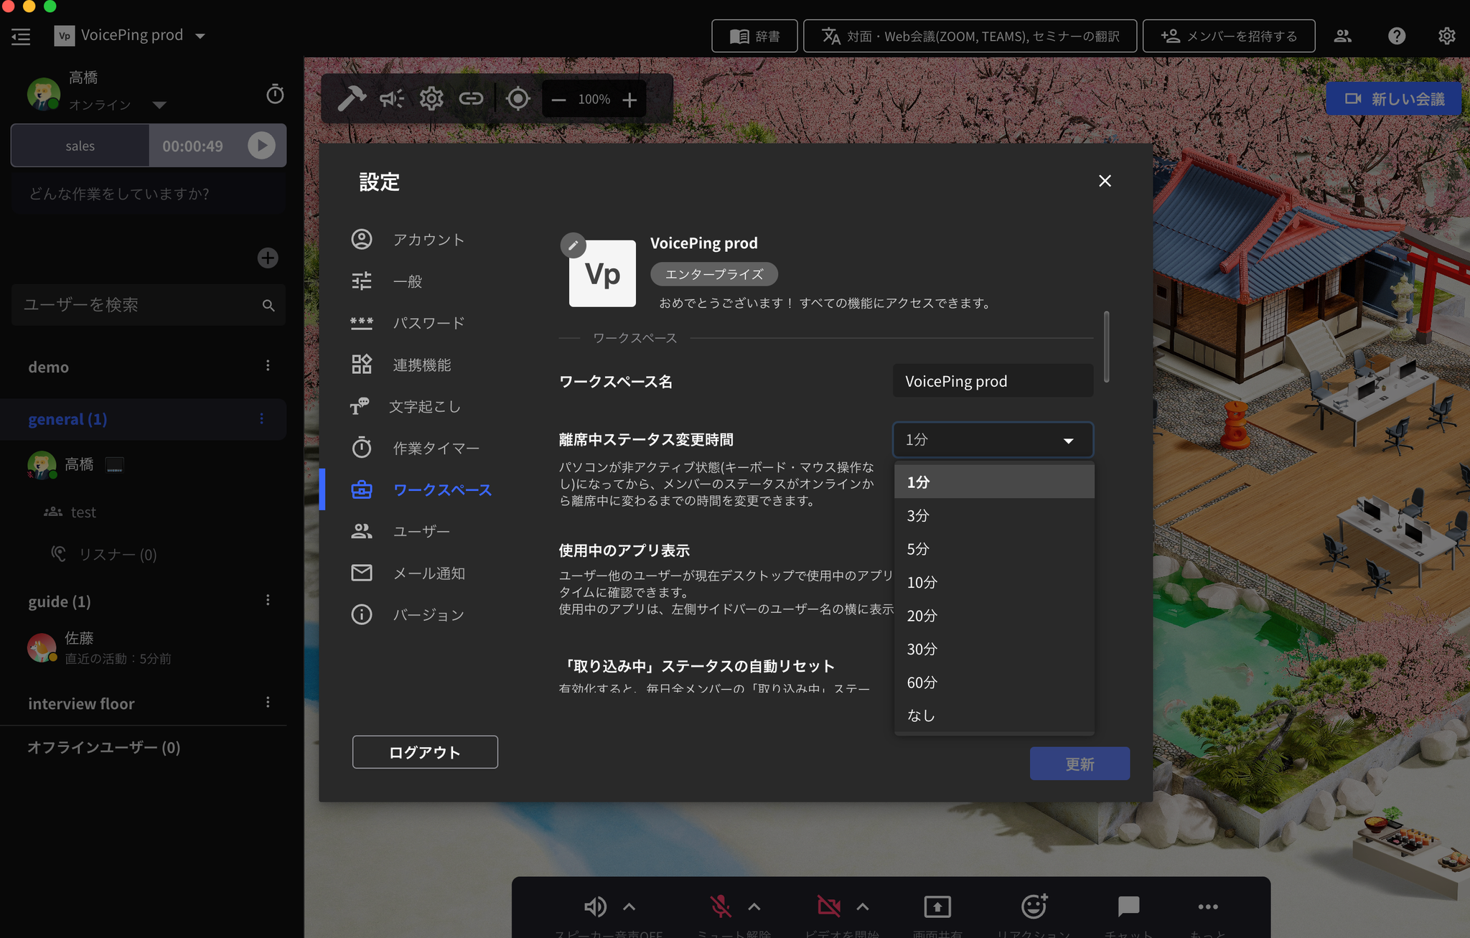Image resolution: width=1470 pixels, height=938 pixels.
Task: Edit the VoicePing workspace logo with the pencil icon
Action: tap(573, 245)
